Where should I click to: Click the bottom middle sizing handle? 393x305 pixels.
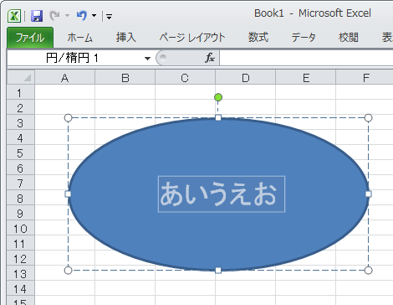coord(218,270)
